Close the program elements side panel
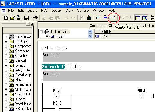This screenshot has width=155, height=112. point(32,24)
